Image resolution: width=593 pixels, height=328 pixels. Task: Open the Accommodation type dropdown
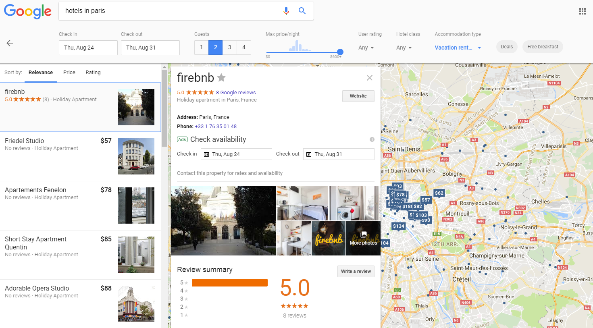(458, 48)
